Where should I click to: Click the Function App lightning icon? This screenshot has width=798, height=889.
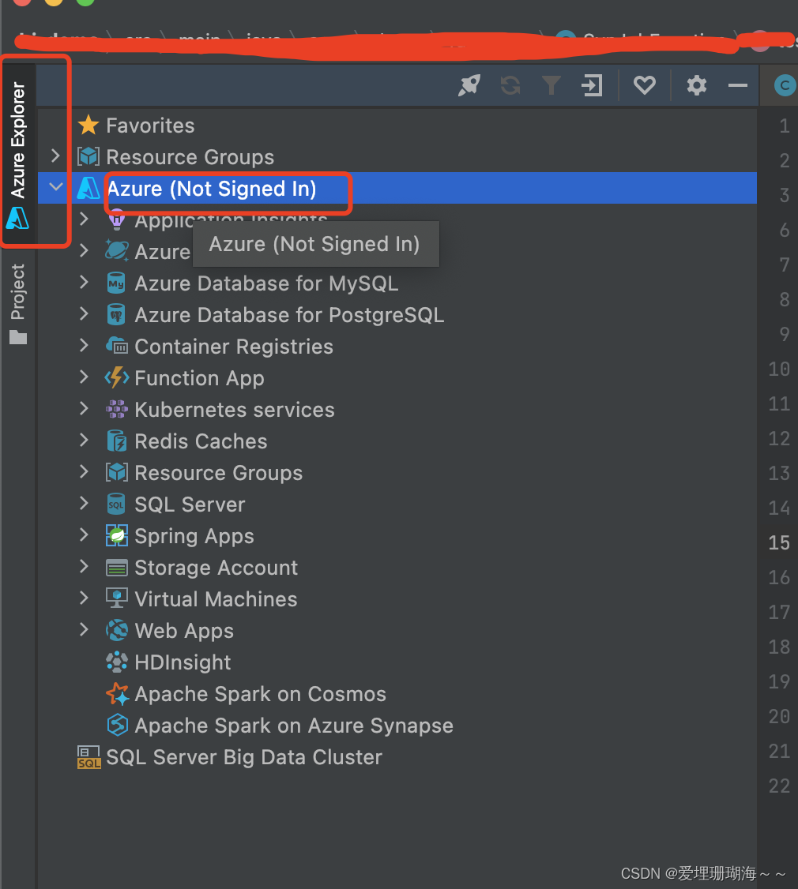[x=117, y=377]
